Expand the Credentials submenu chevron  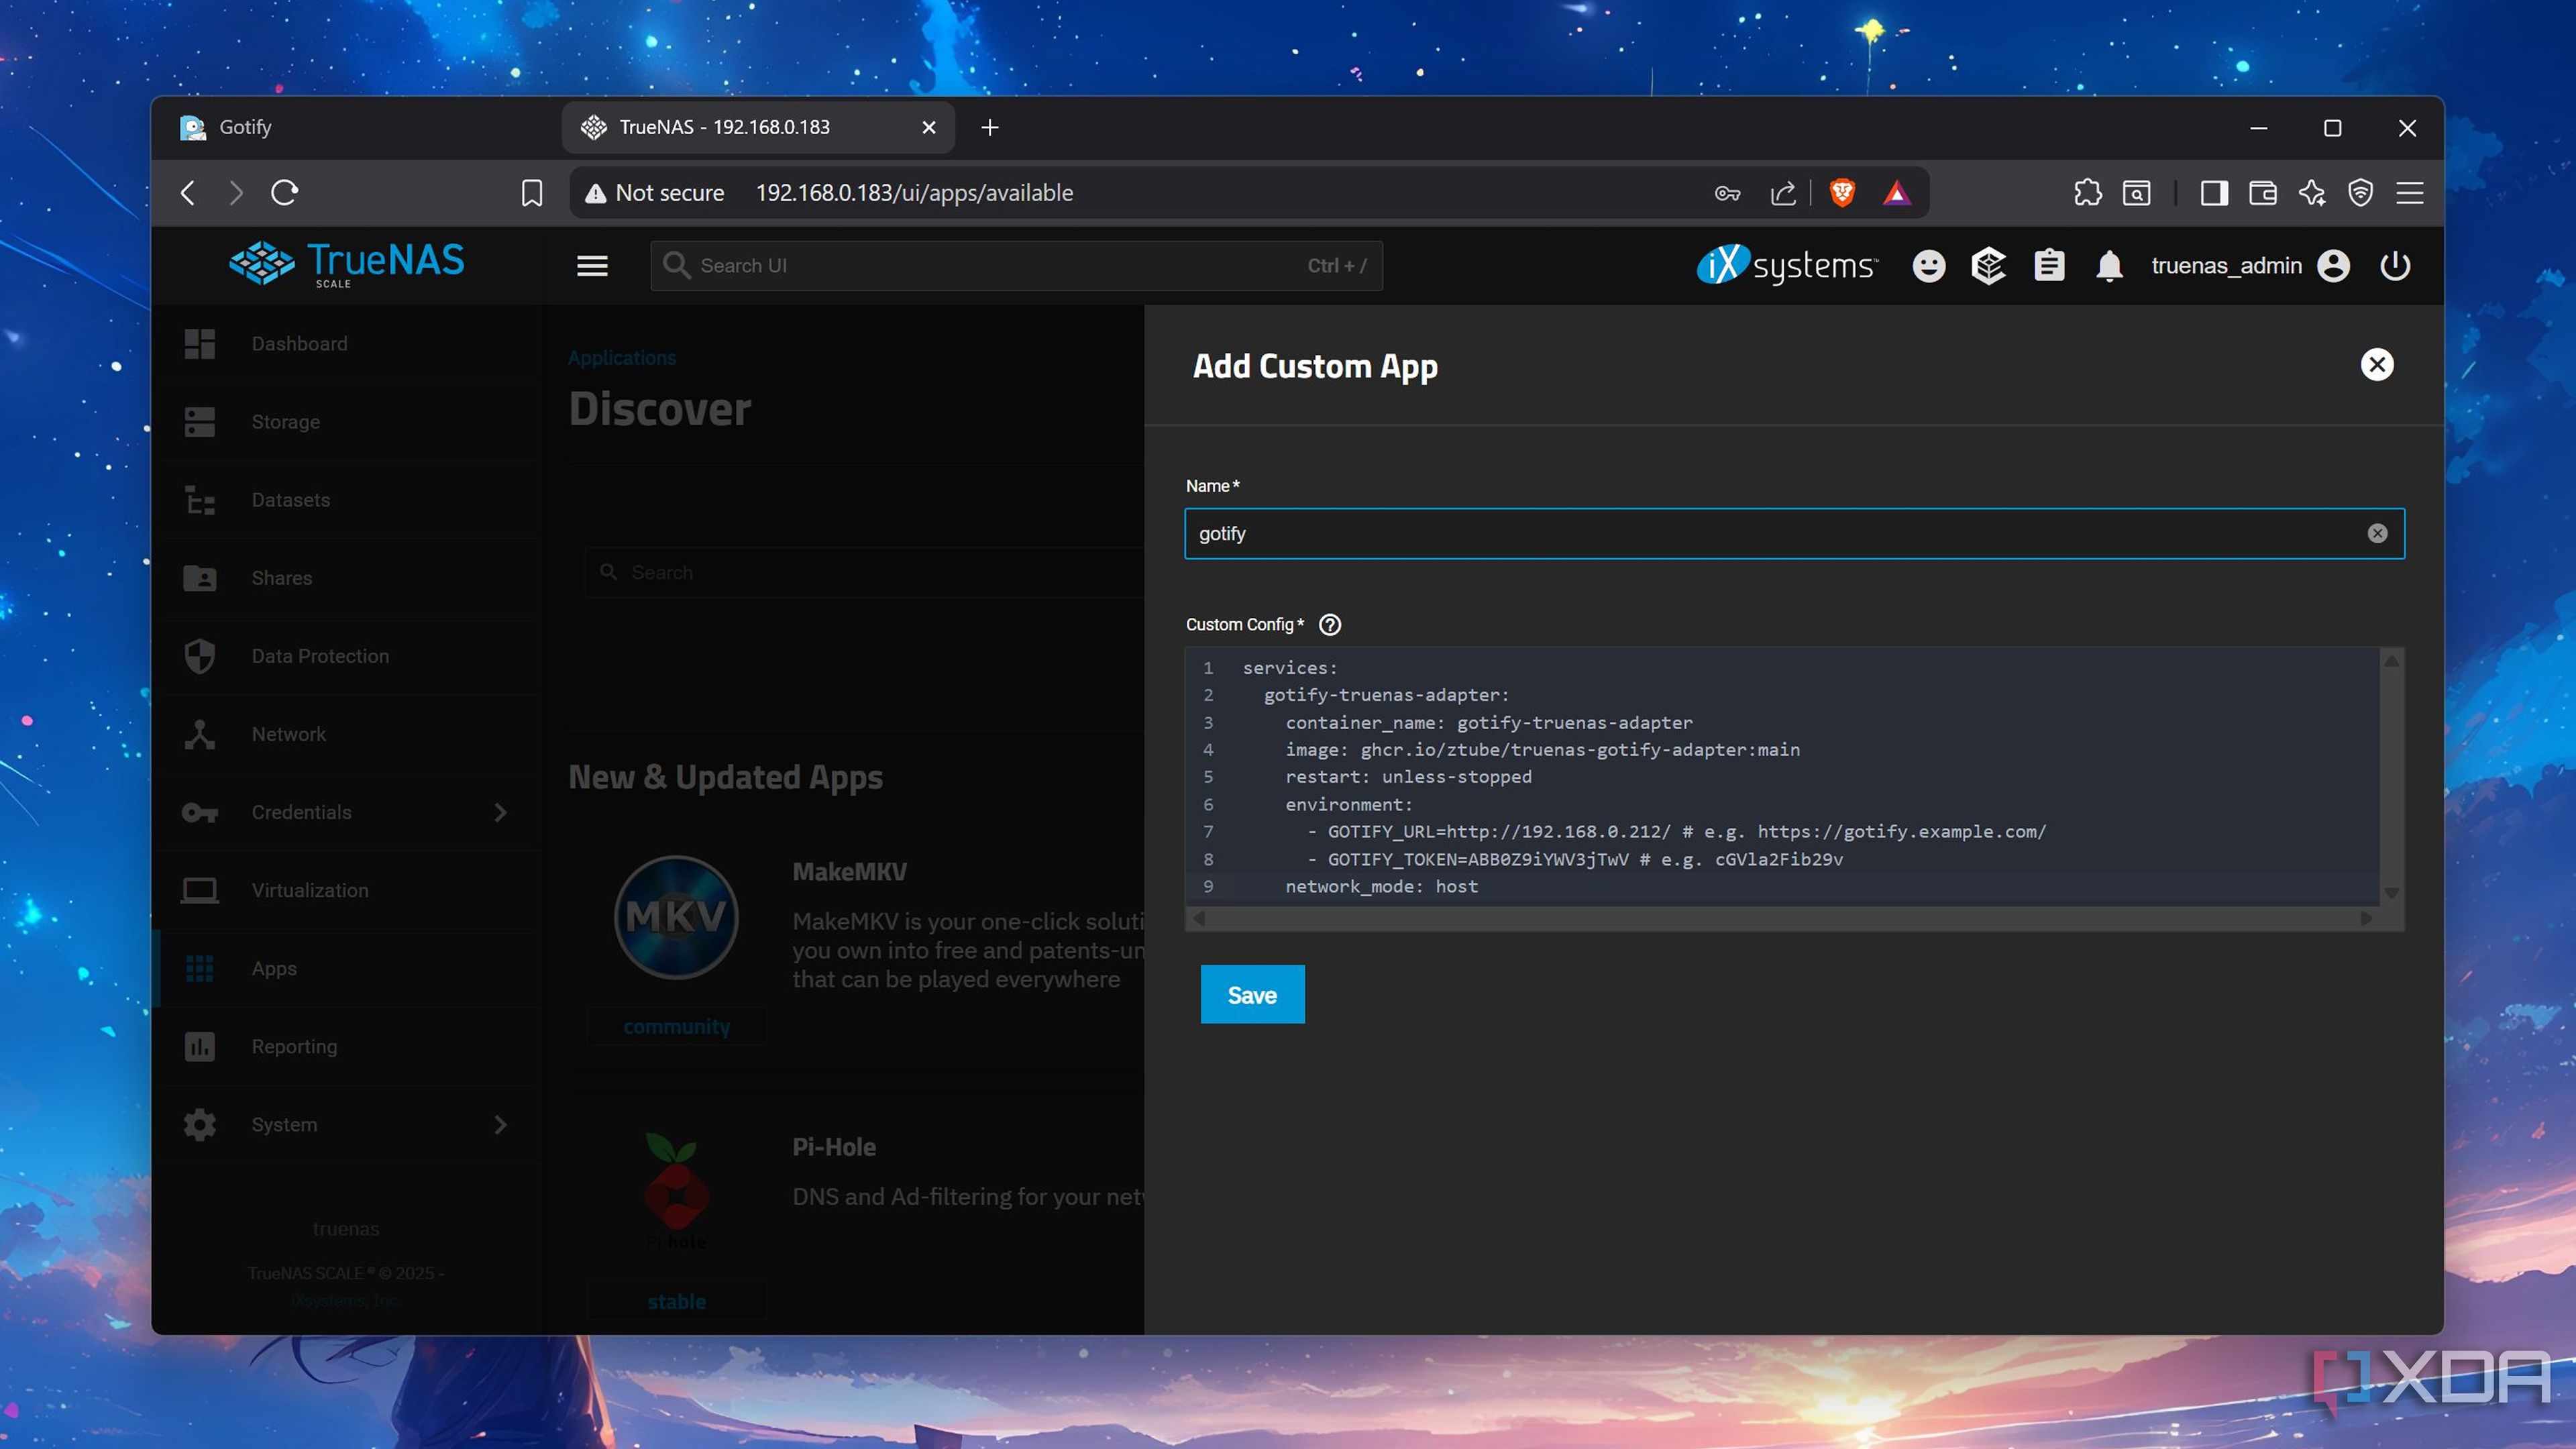pyautogui.click(x=501, y=812)
